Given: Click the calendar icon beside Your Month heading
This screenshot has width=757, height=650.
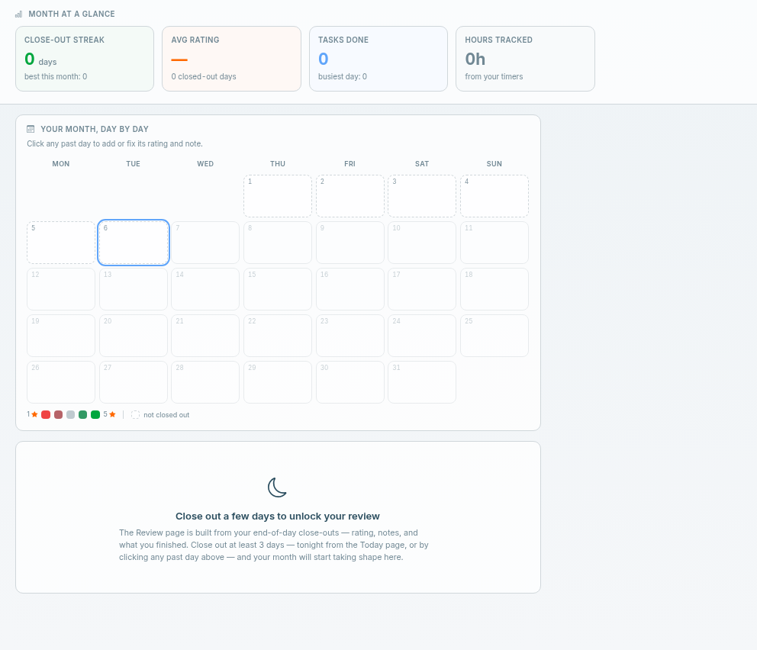Looking at the screenshot, I should [x=31, y=129].
